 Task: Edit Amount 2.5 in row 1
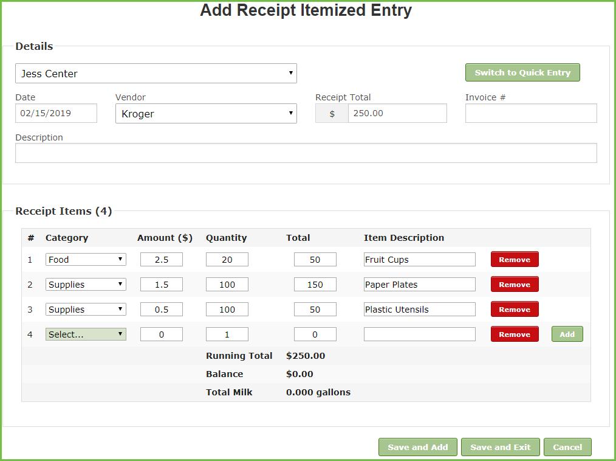162,260
